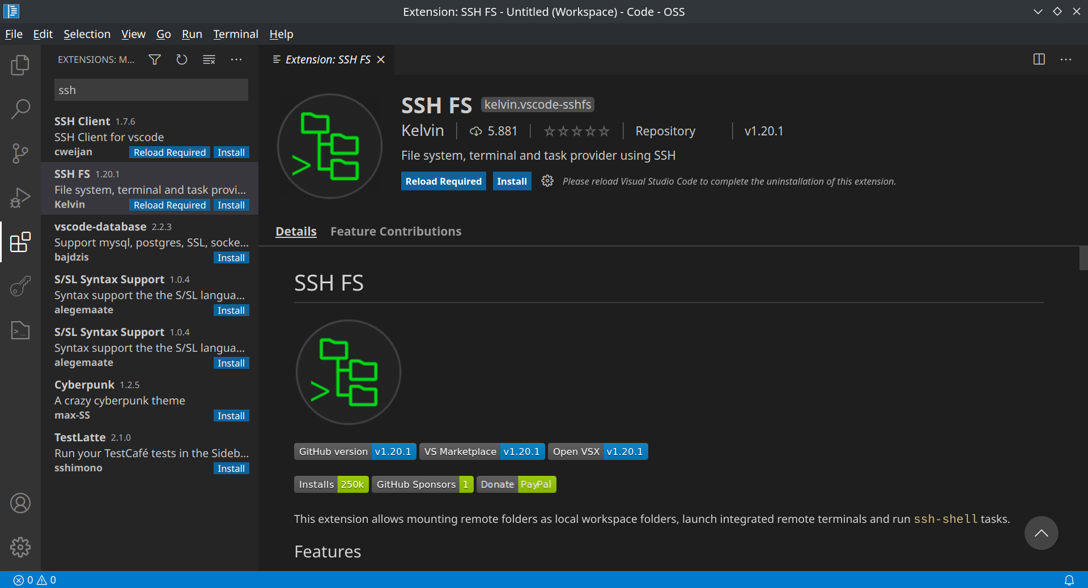
Task: Open the Run menu
Action: (x=192, y=34)
